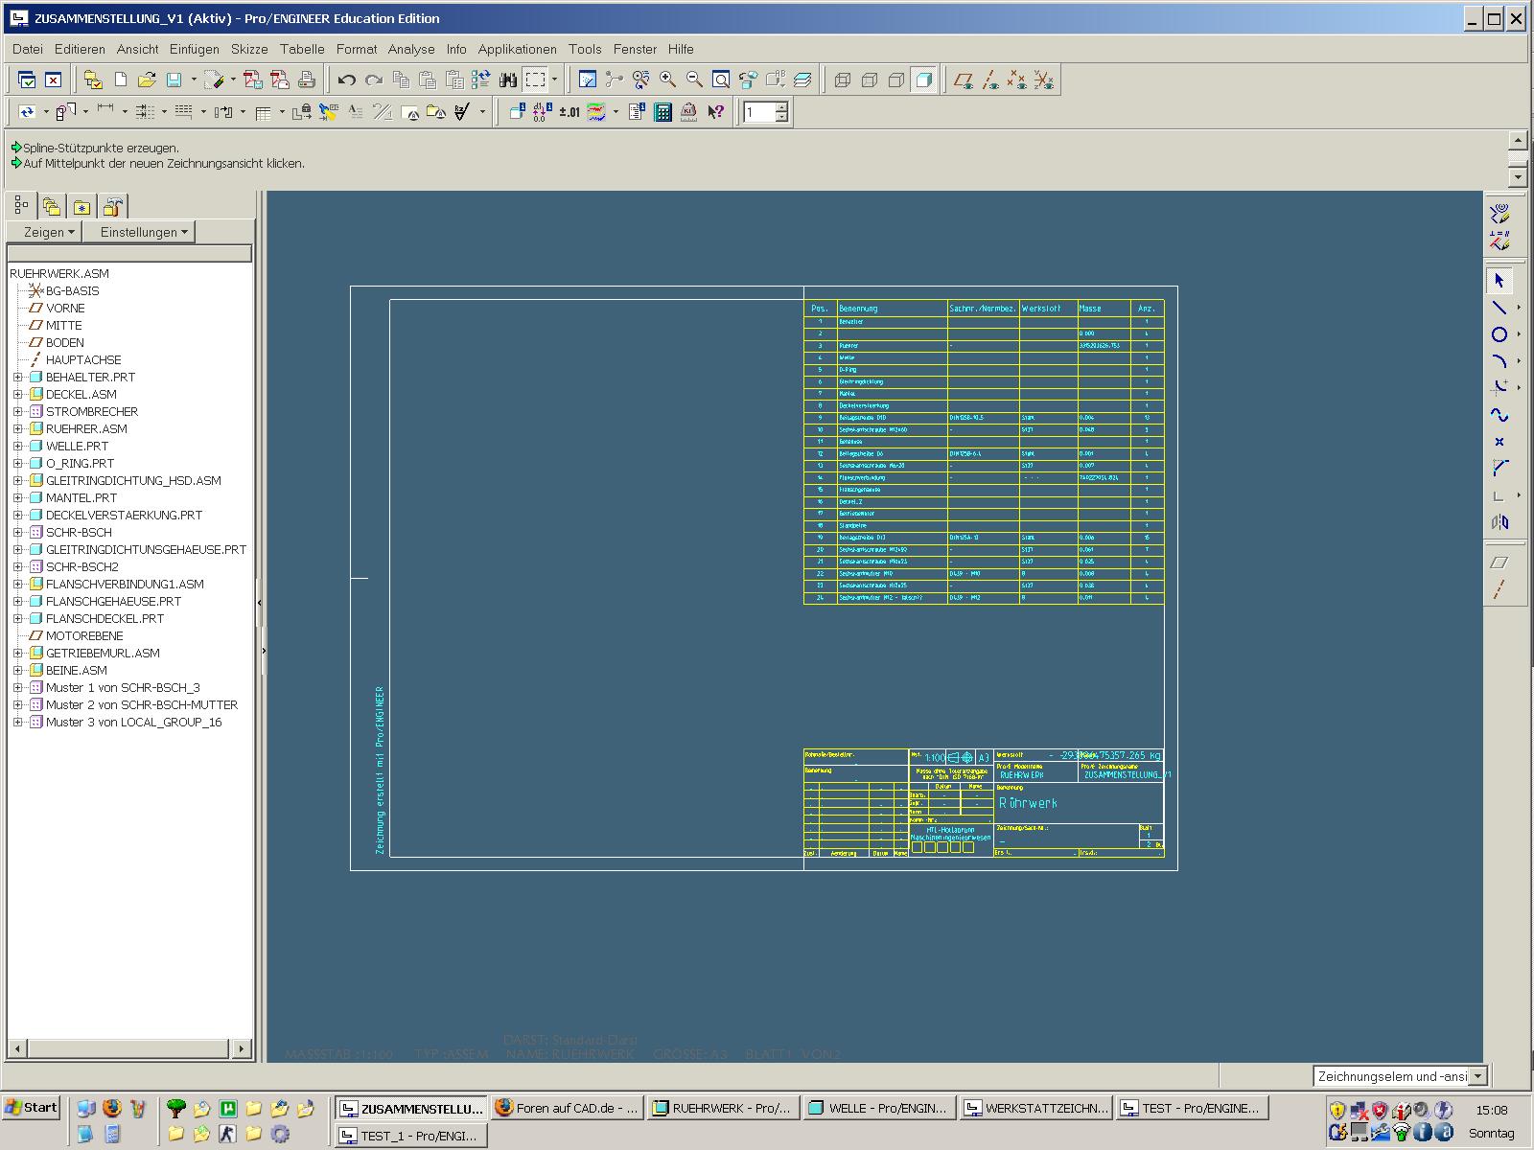Toggle datum points visibility

[x=1017, y=80]
